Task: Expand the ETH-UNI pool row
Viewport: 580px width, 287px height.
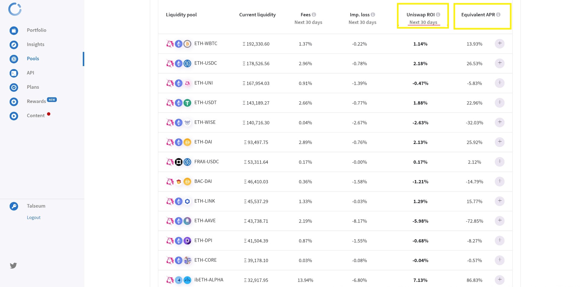Action: pos(500,83)
